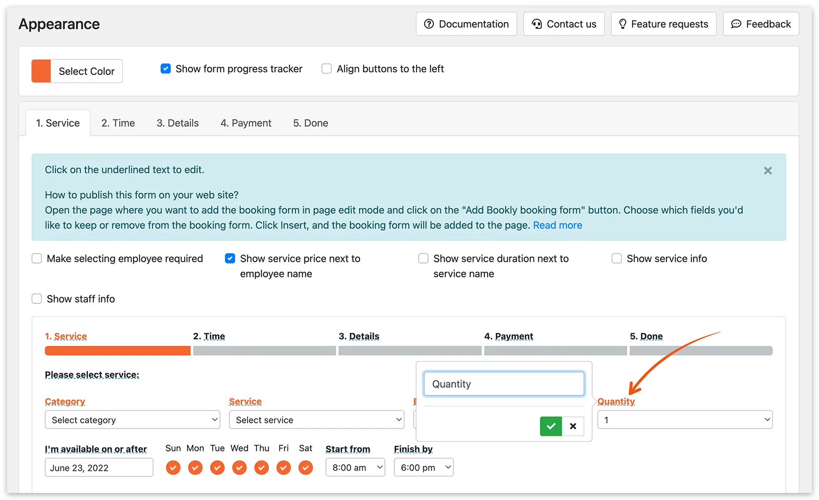
Task: Toggle the Wednesday availability check icon
Action: (x=239, y=468)
